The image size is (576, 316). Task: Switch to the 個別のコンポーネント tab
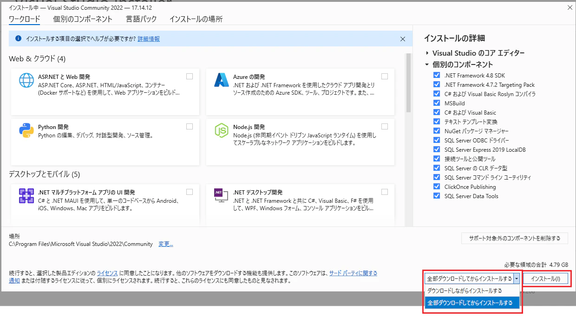83,19
